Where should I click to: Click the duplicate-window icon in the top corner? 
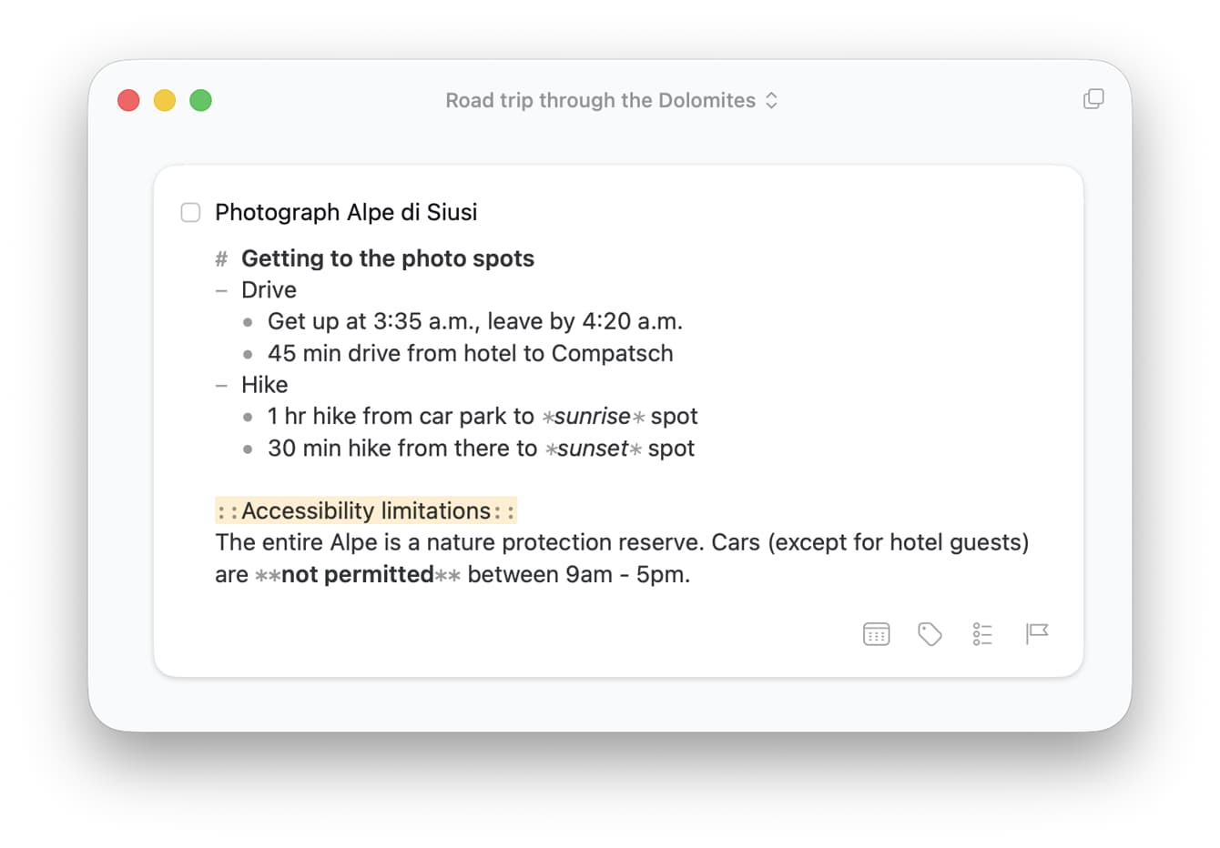1093,98
